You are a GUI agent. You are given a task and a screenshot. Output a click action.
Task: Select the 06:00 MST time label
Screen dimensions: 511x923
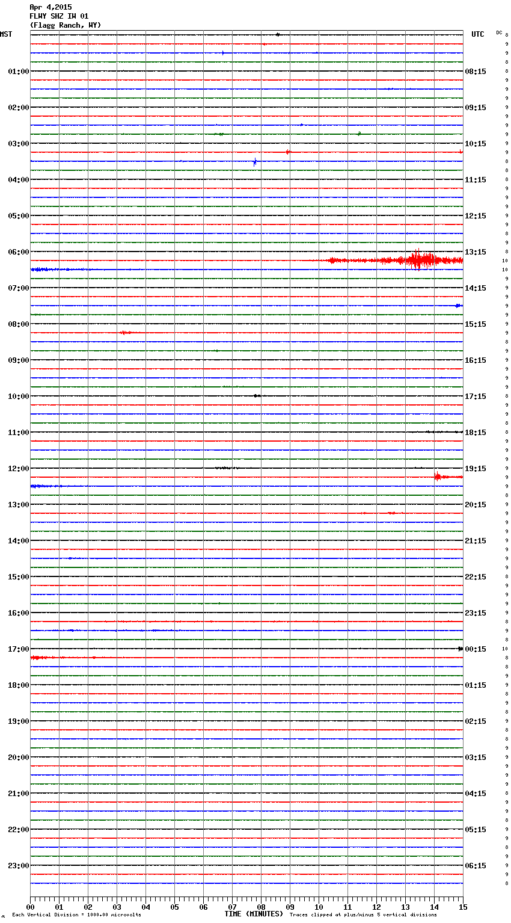point(18,252)
